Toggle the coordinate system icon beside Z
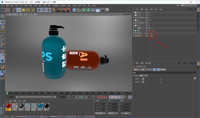The width and height of the screenshot is (200, 118). [53, 10]
